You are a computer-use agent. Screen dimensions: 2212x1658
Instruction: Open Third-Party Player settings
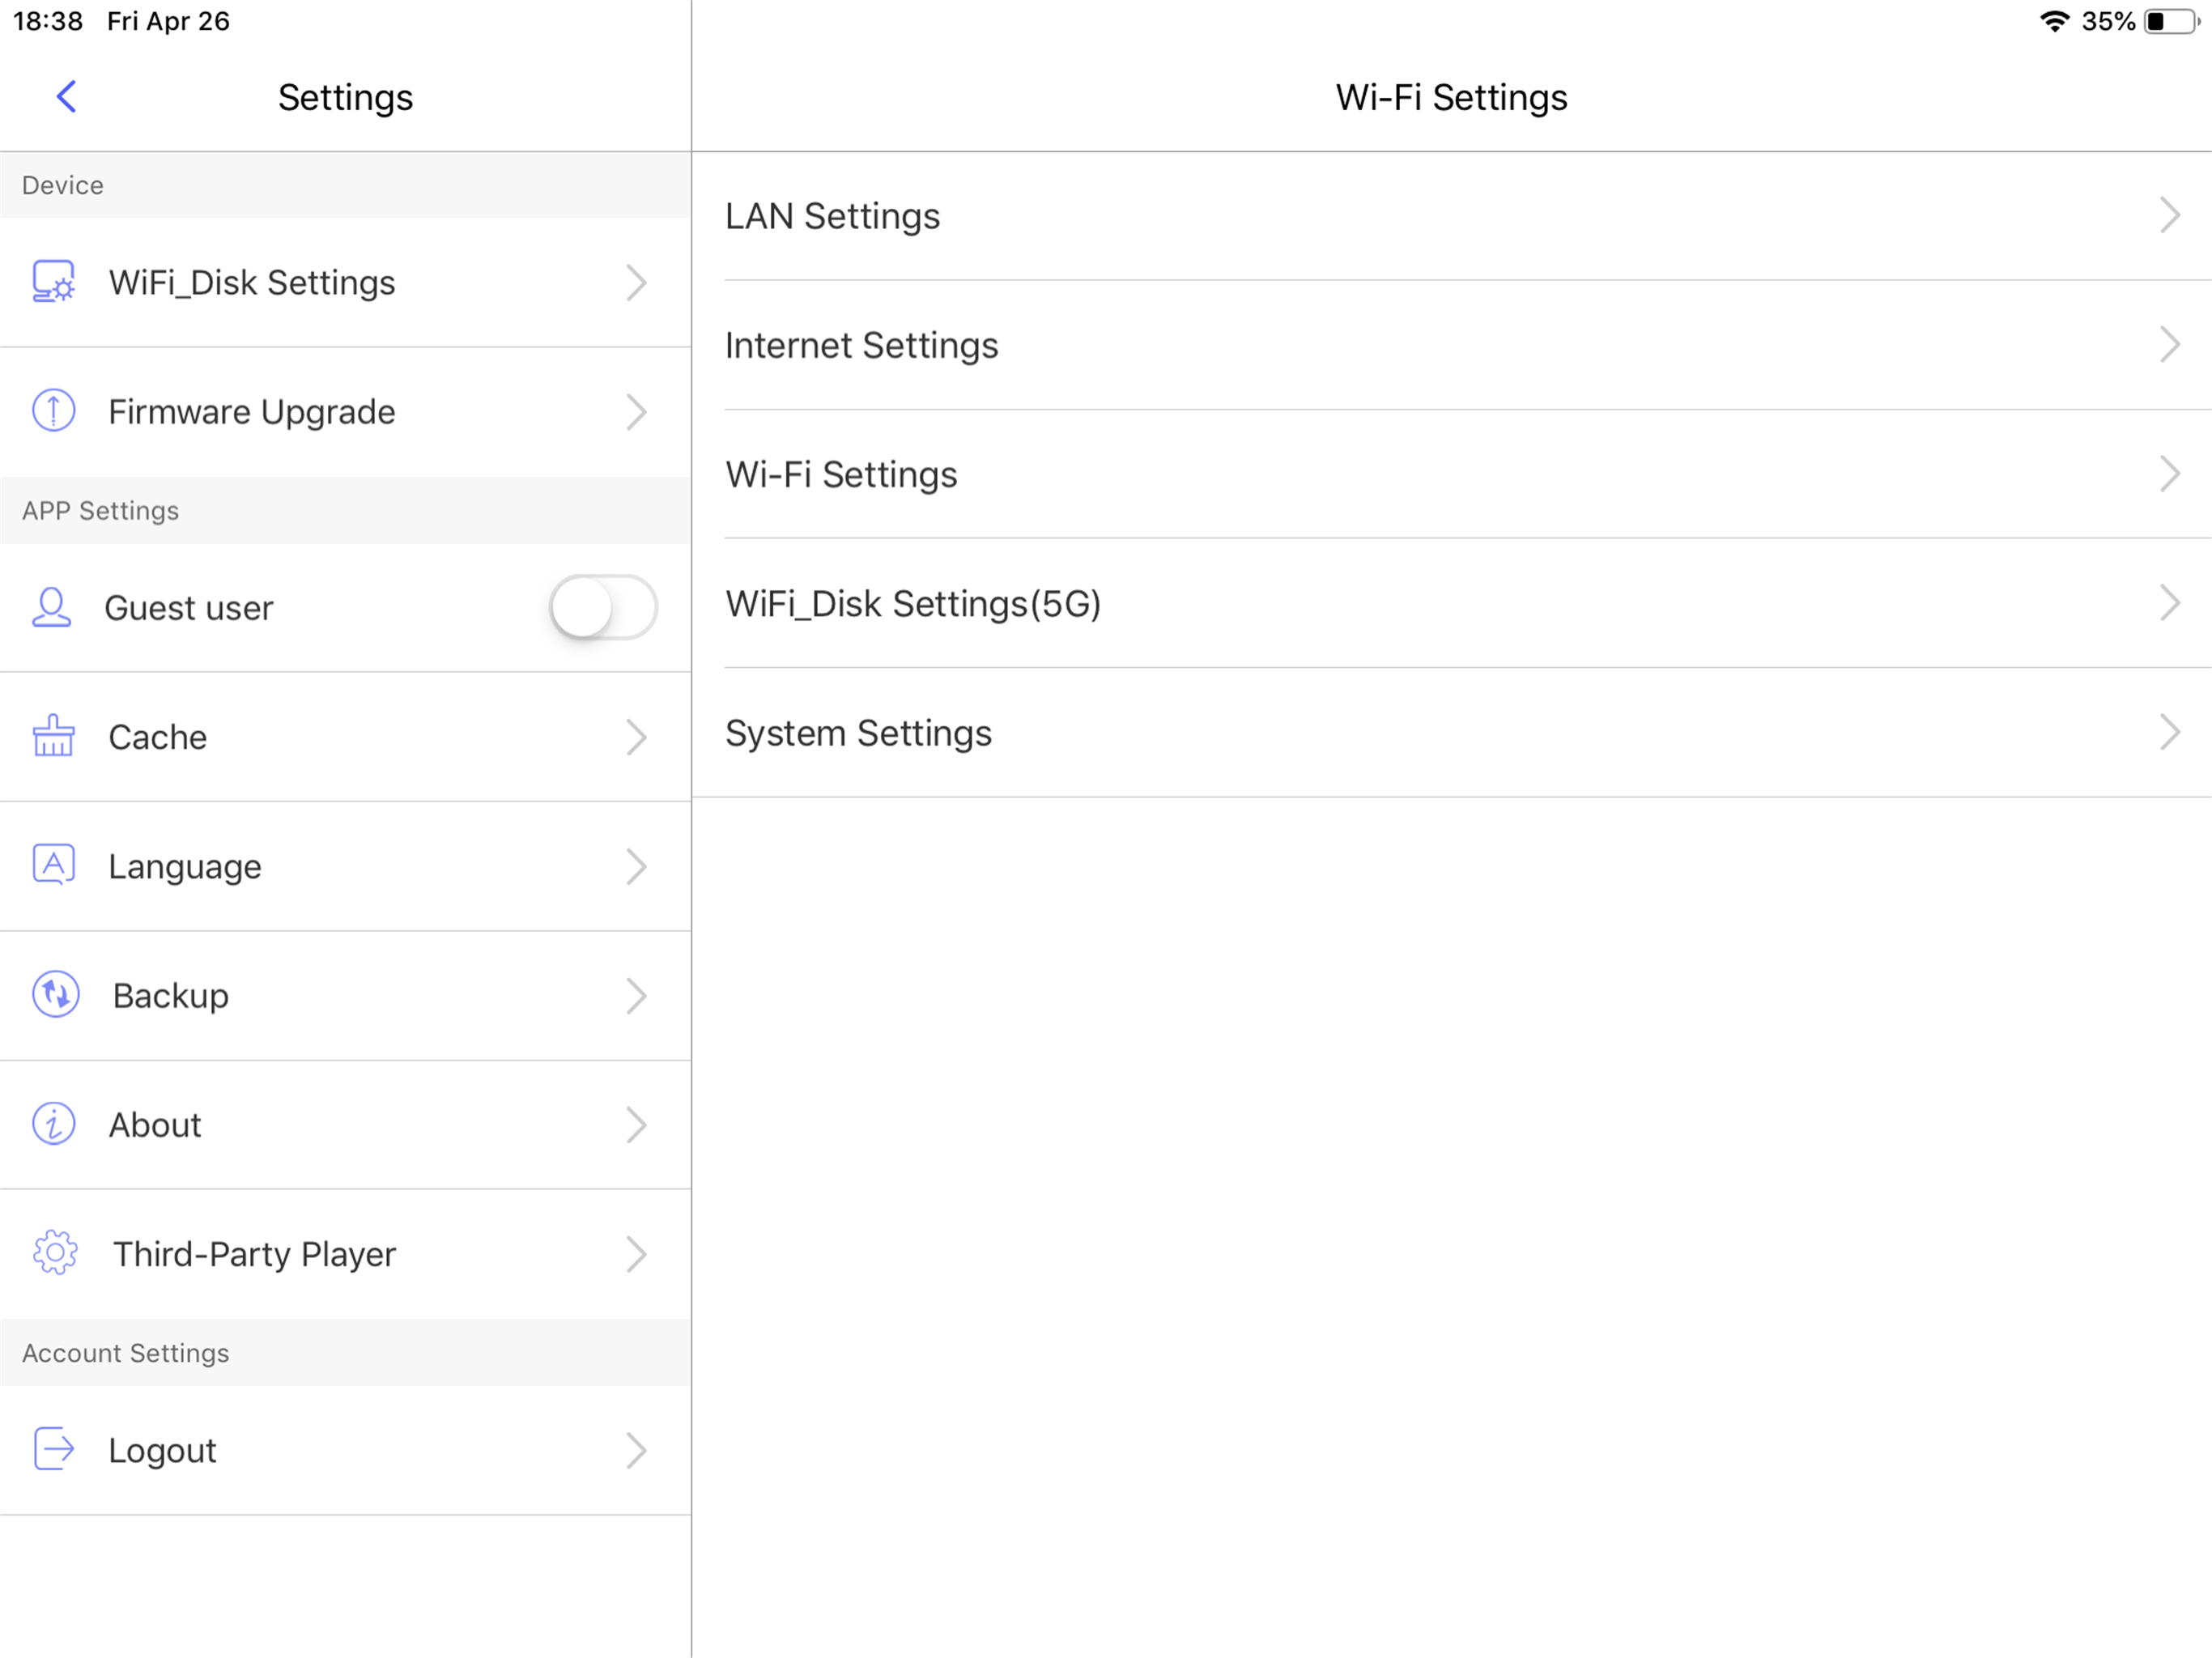click(x=345, y=1254)
